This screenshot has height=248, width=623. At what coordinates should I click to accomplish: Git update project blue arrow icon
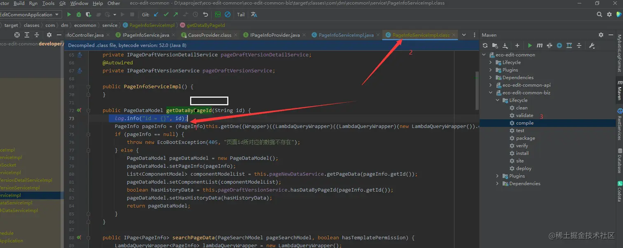coord(156,14)
